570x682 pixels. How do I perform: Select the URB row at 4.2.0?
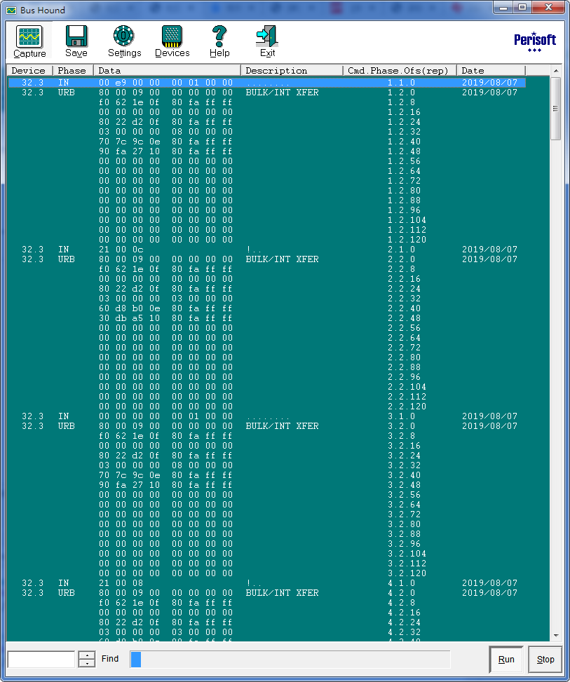pyautogui.click(x=266, y=593)
